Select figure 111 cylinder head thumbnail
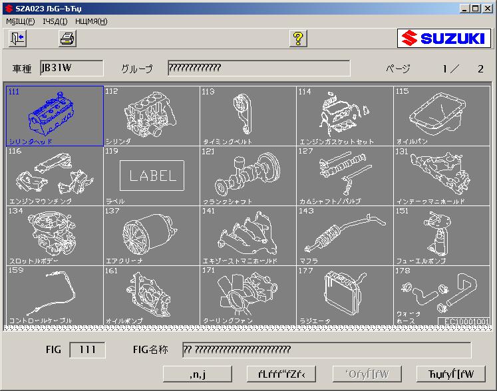This screenshot has width=497, height=391. tap(55, 116)
